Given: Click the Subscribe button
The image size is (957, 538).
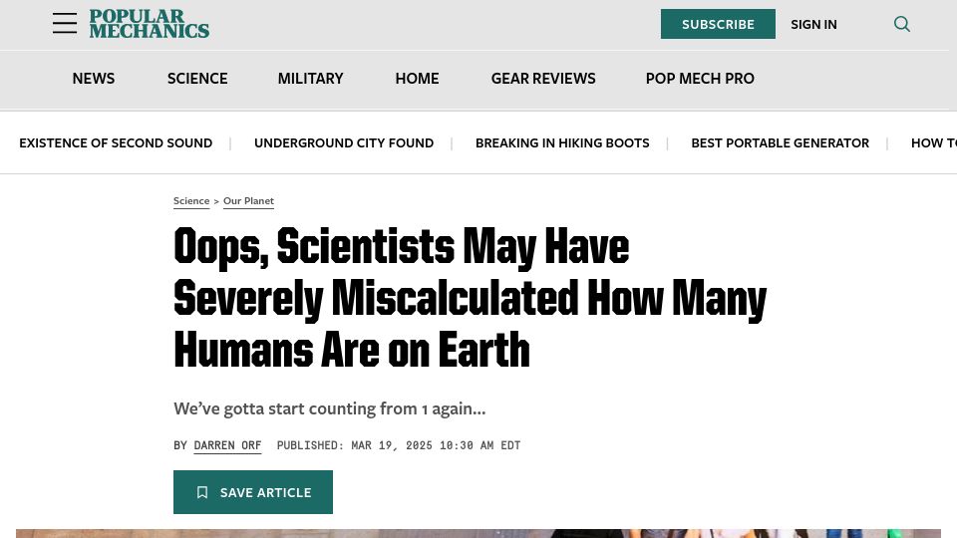Looking at the screenshot, I should (x=718, y=24).
